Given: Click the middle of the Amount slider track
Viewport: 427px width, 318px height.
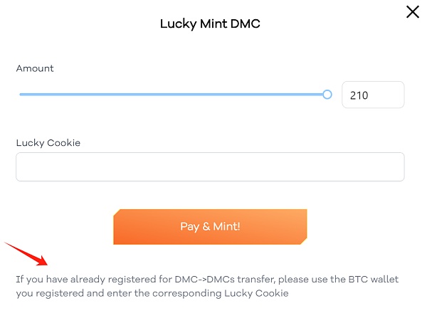Looking at the screenshot, I should [x=173, y=94].
